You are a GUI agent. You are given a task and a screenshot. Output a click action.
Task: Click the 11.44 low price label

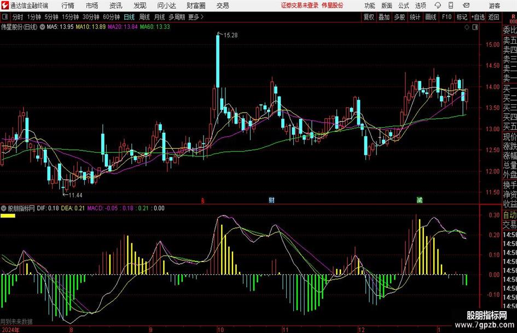(x=75, y=195)
